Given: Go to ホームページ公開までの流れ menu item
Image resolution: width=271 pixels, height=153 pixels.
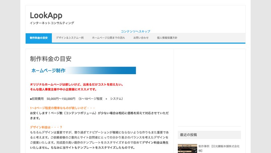Looking at the screenshot, I should coord(108,38).
